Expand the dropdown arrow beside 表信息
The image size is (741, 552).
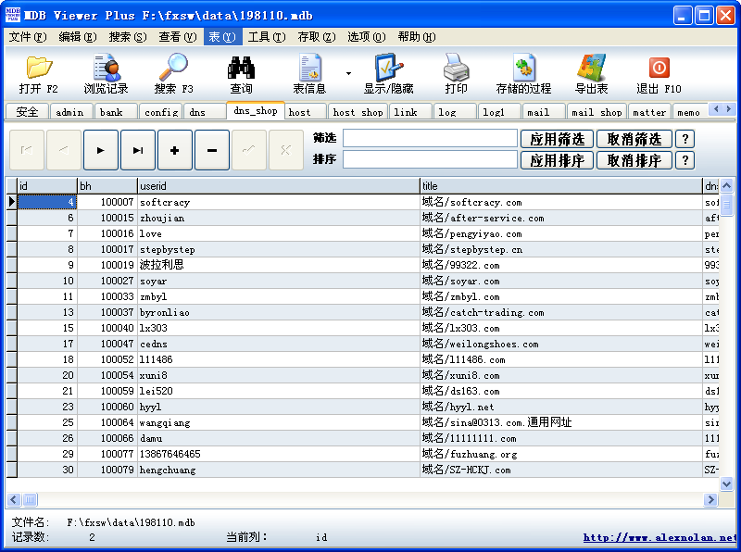348,72
